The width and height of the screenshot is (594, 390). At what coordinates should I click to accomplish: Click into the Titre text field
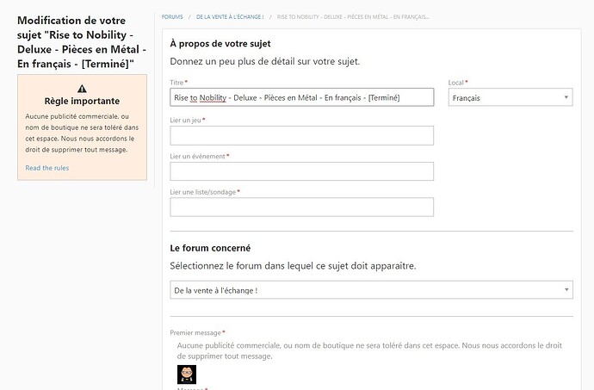[x=302, y=97]
